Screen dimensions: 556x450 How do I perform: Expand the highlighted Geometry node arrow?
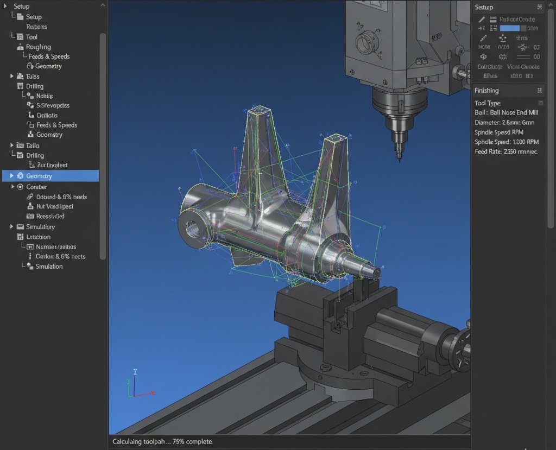(x=12, y=176)
